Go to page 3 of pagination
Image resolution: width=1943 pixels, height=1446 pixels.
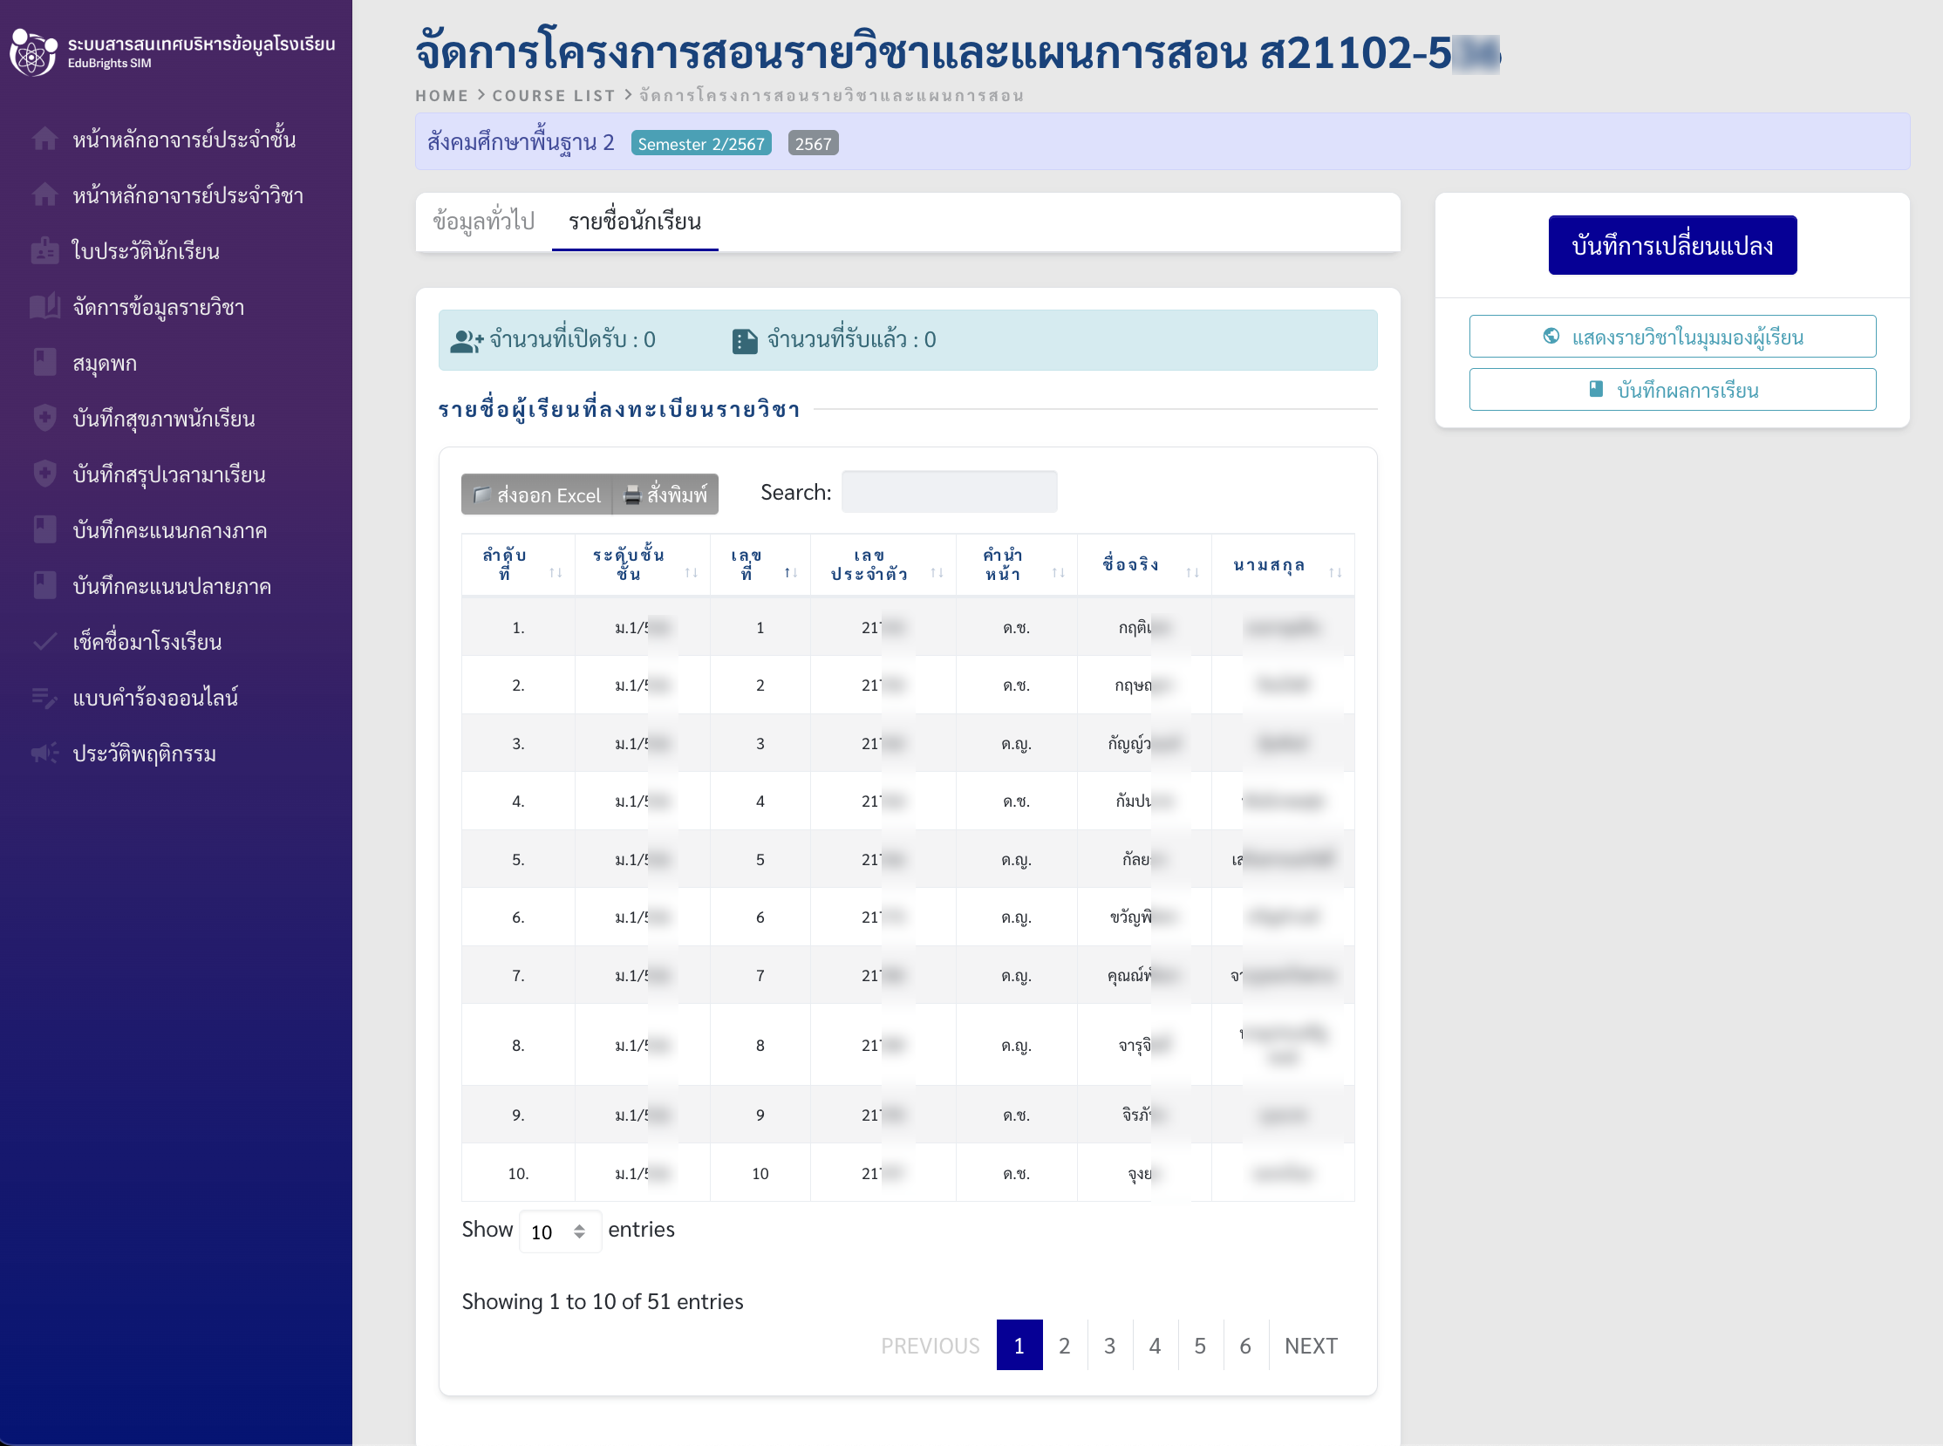[1109, 1346]
